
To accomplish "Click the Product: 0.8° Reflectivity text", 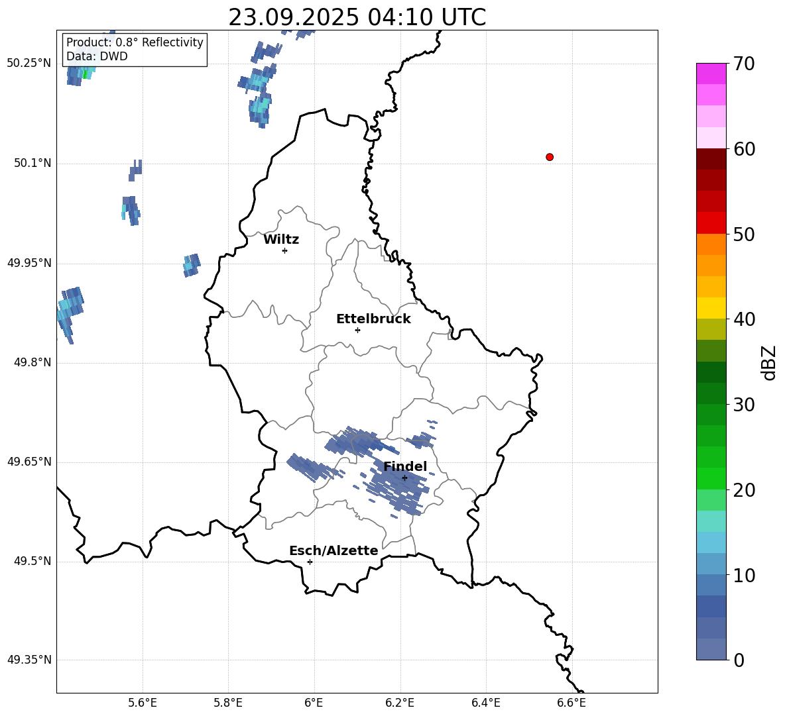I will (135, 42).
